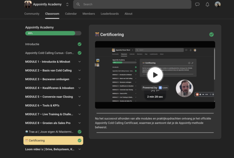Screen dimensions: 234x158
Task: Toggle Certificering sidebar completion checkmark
Action: 80,140
